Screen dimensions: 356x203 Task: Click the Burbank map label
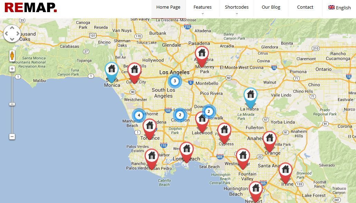coord(158,33)
